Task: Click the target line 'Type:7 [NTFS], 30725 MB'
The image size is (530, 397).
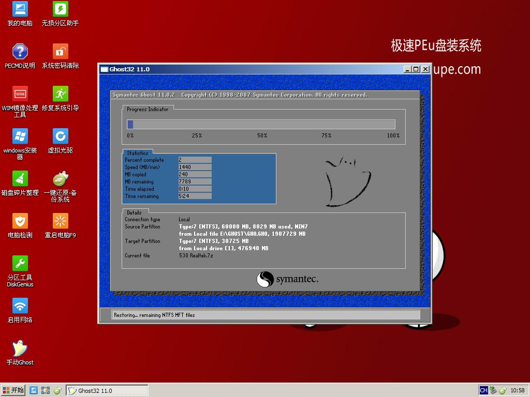Action: tap(214, 241)
